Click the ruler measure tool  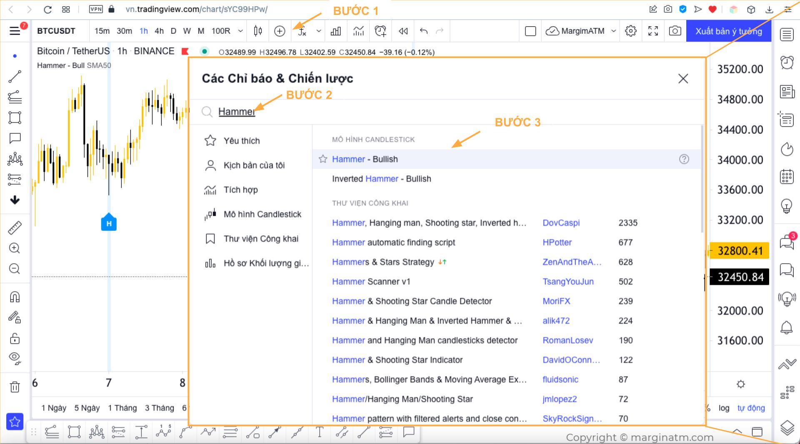point(15,228)
